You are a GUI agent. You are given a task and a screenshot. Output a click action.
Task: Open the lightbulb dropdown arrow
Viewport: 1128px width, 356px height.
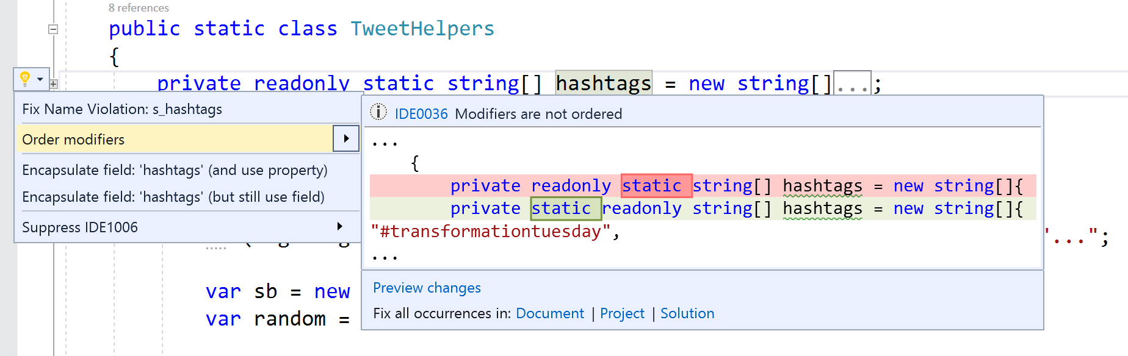(x=40, y=79)
